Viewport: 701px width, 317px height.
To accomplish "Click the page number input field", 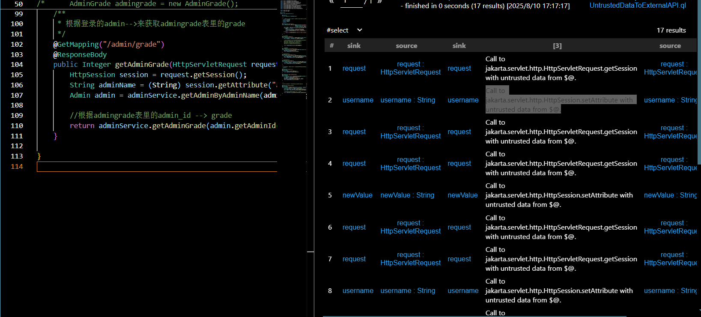I will (351, 3).
